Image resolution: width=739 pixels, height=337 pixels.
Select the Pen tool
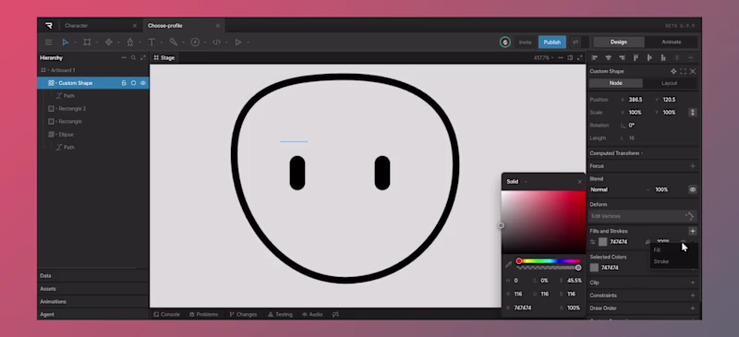point(130,42)
